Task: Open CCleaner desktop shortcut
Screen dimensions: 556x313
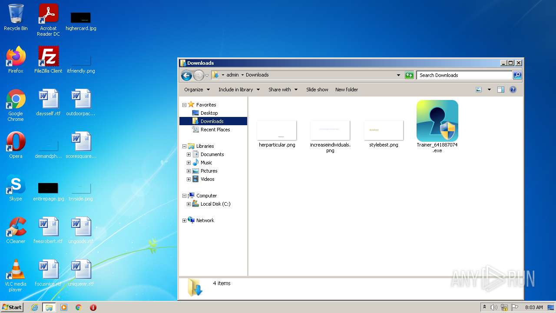Action: (16, 230)
